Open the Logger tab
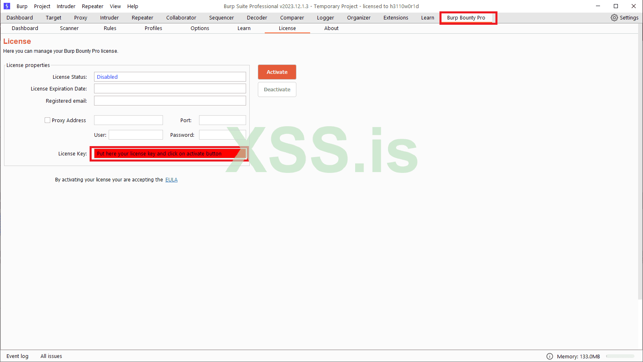Screen dimensions: 643x362 click(326, 17)
